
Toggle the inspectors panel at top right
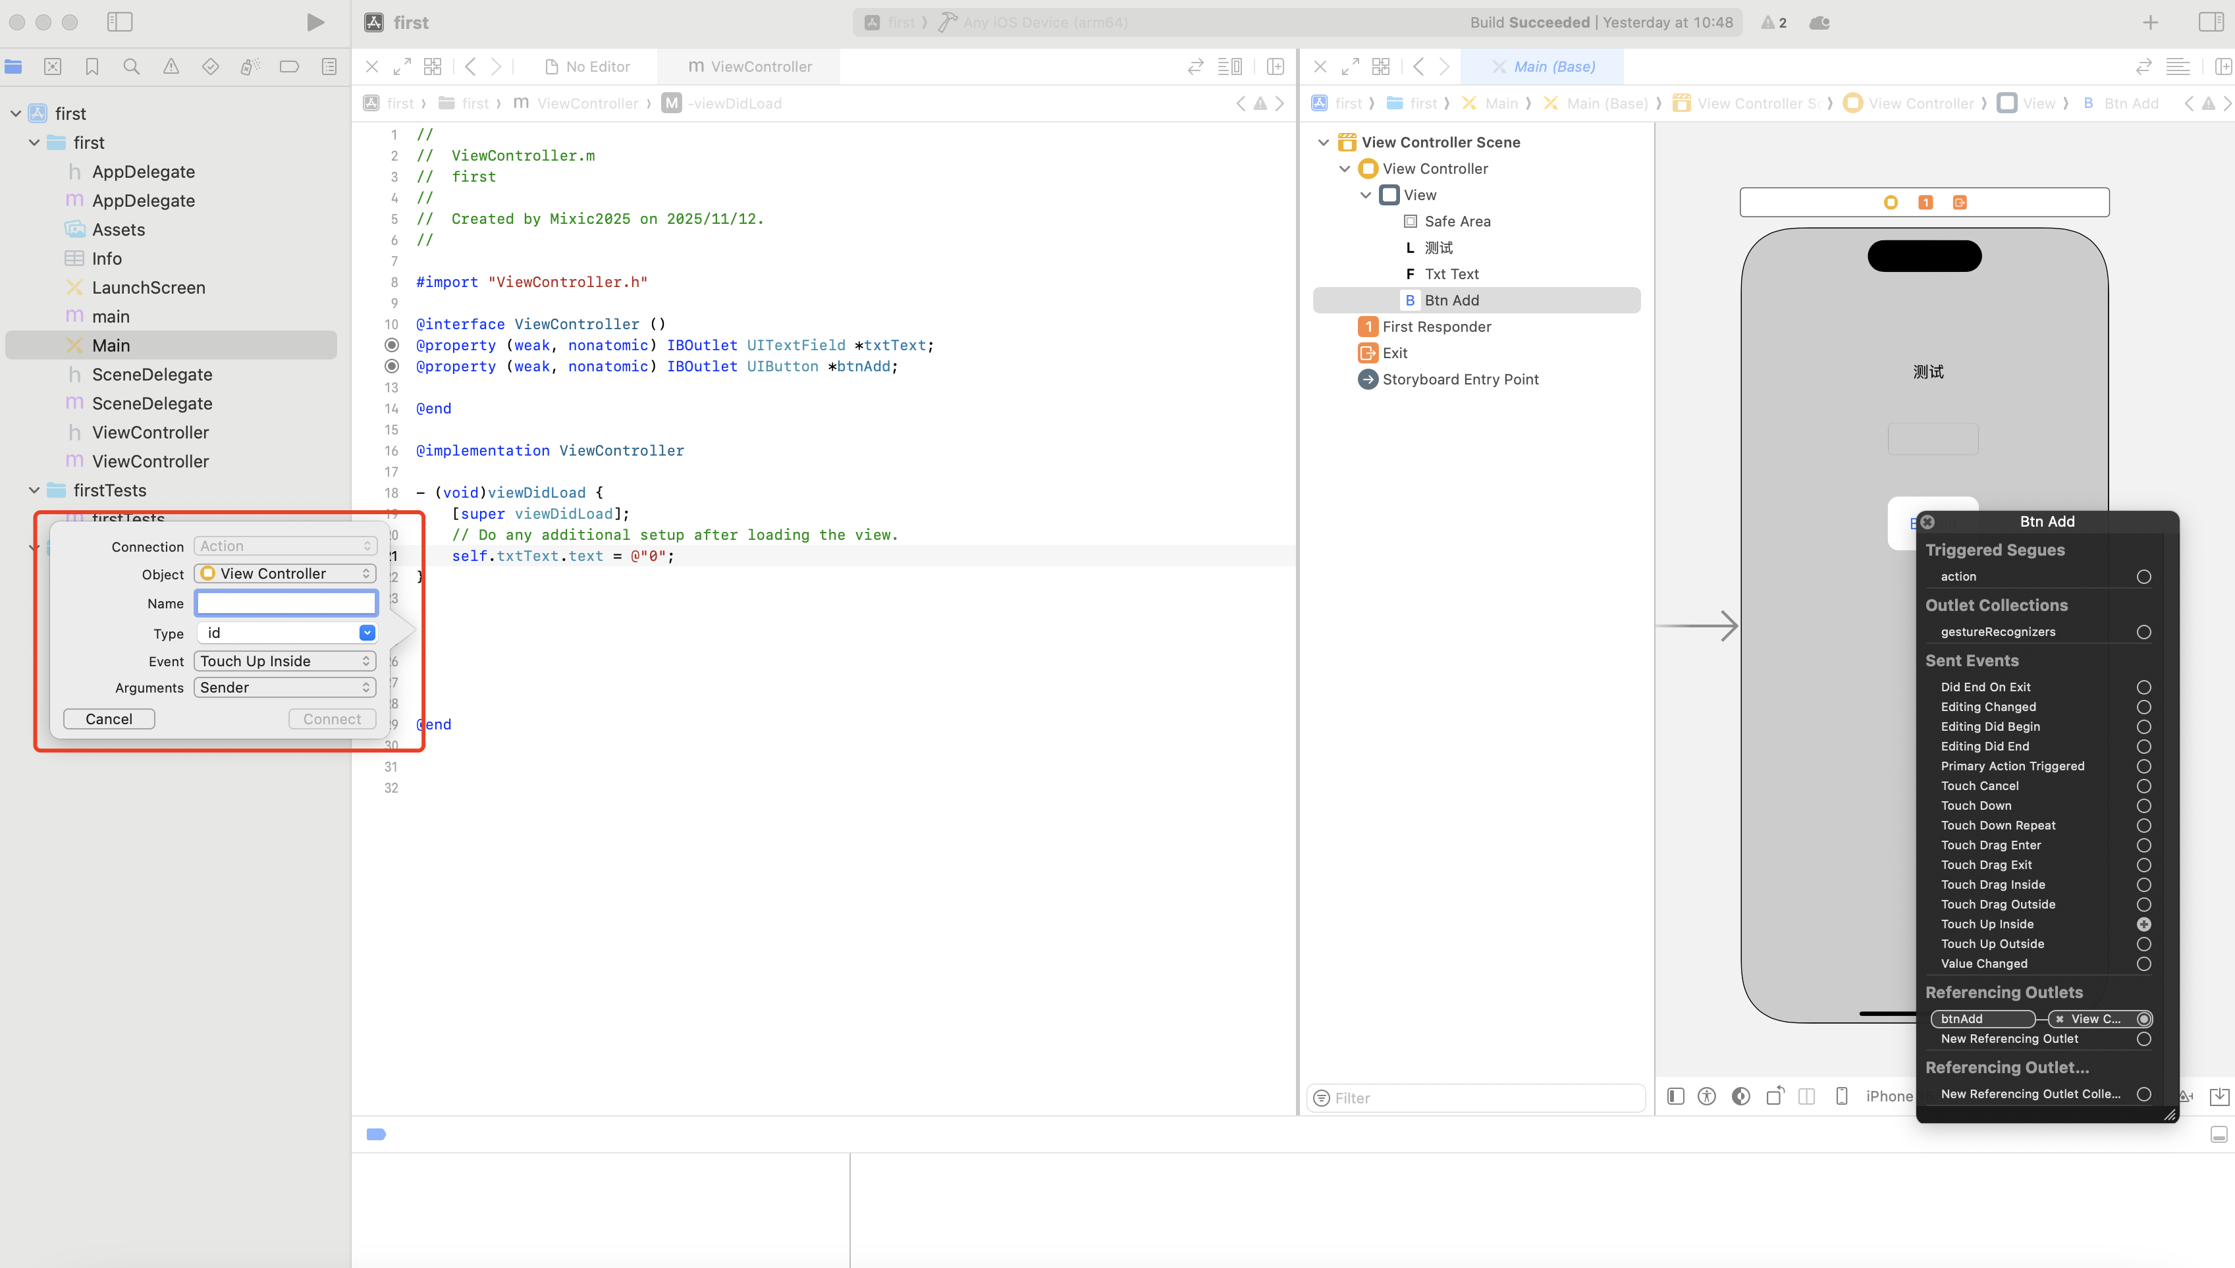(2211, 22)
